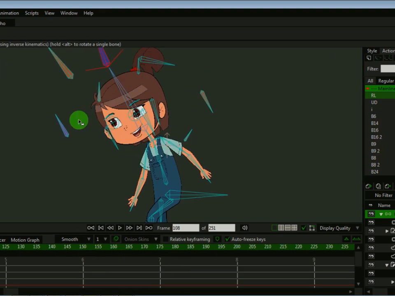The width and height of the screenshot is (395, 296).
Task: Open the Style tab
Action: point(372,51)
